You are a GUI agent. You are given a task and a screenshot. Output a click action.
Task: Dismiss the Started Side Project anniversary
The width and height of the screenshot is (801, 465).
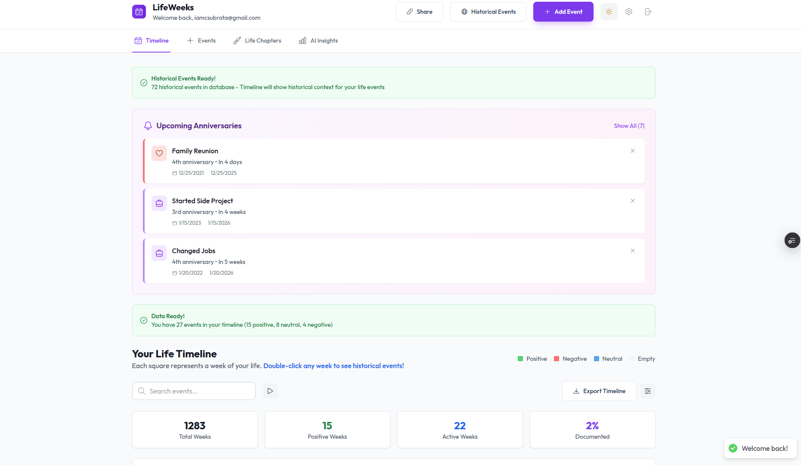point(632,201)
